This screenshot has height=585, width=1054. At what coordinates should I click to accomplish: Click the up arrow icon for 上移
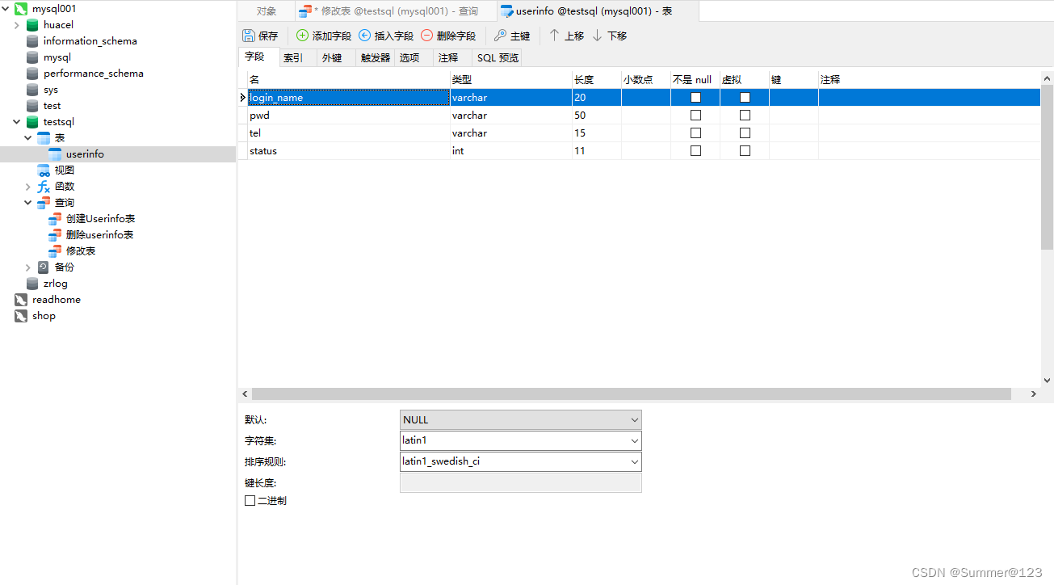554,36
